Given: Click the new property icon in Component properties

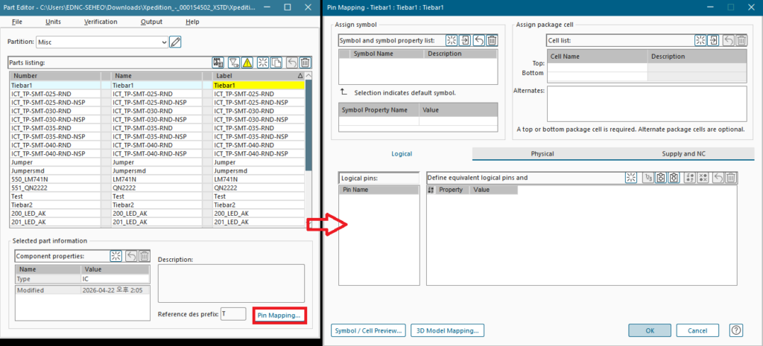Looking at the screenshot, I should pyautogui.click(x=116, y=256).
